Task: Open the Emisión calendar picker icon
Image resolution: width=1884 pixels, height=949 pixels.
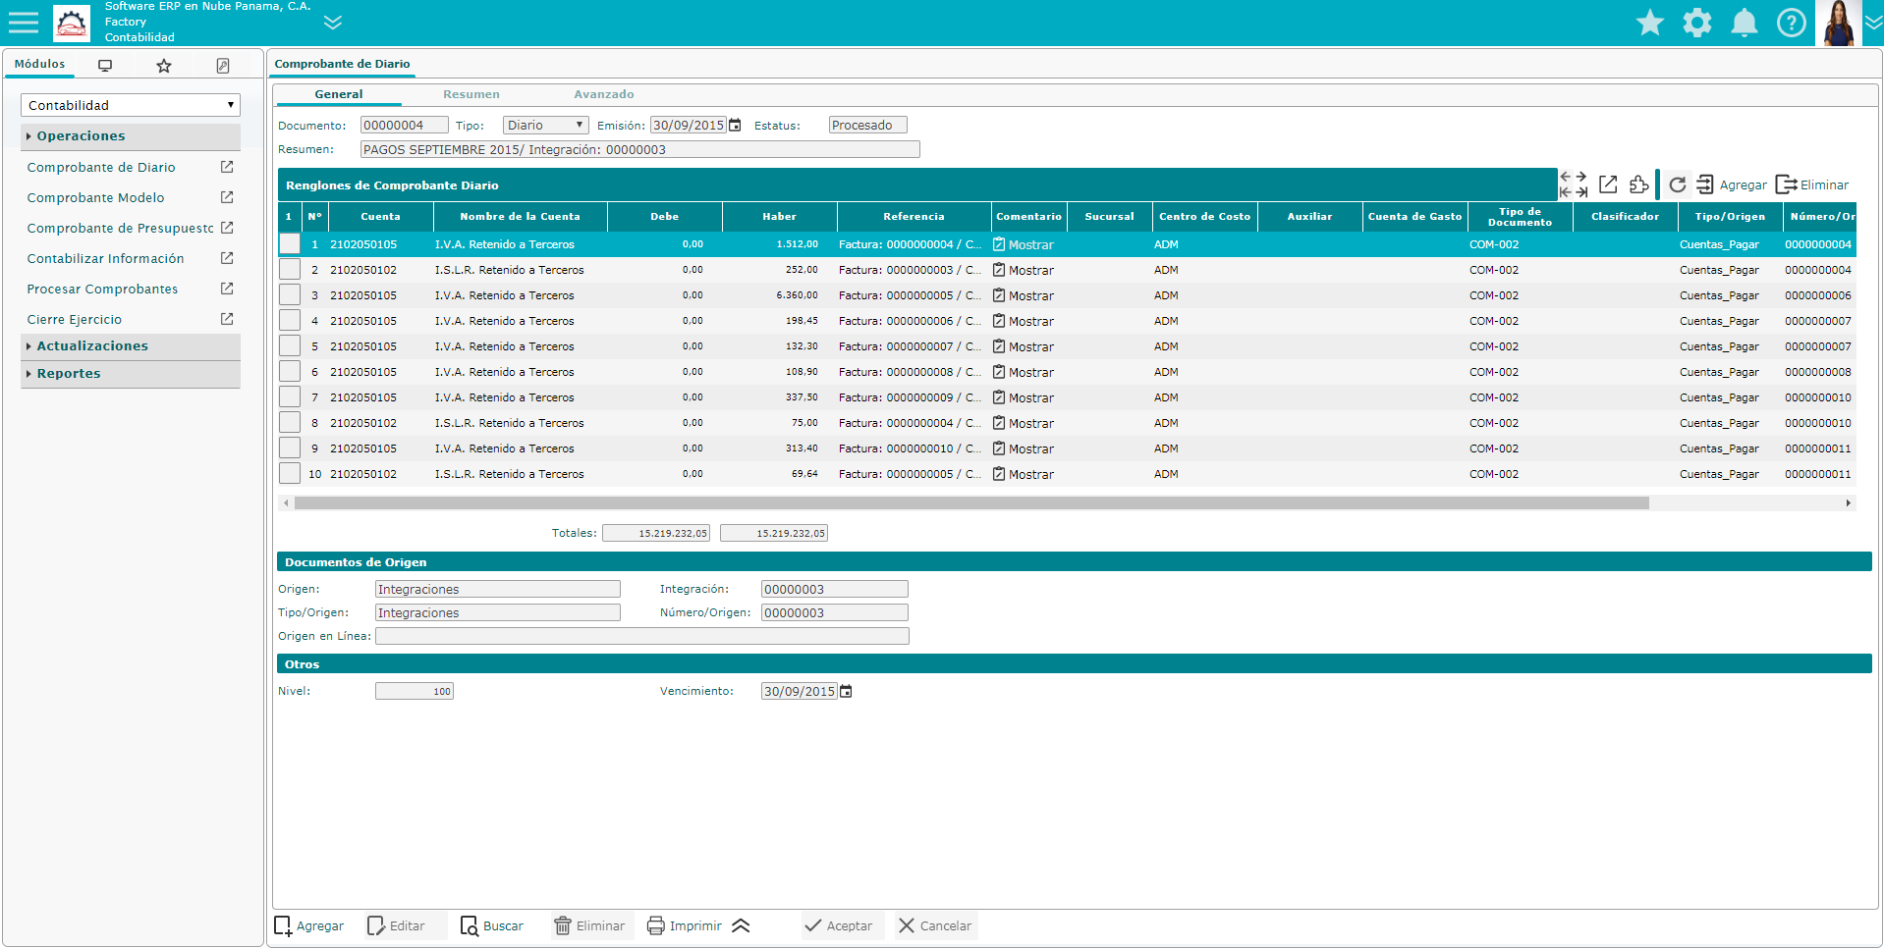Action: click(735, 126)
